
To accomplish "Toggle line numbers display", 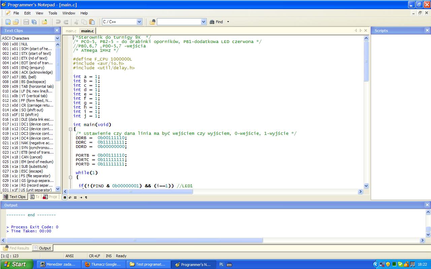I will point(75,197).
